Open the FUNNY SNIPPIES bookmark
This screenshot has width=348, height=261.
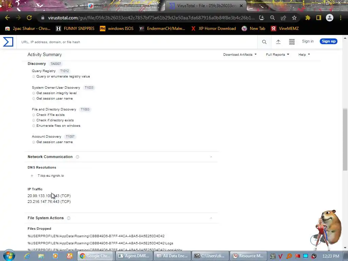click(x=75, y=29)
